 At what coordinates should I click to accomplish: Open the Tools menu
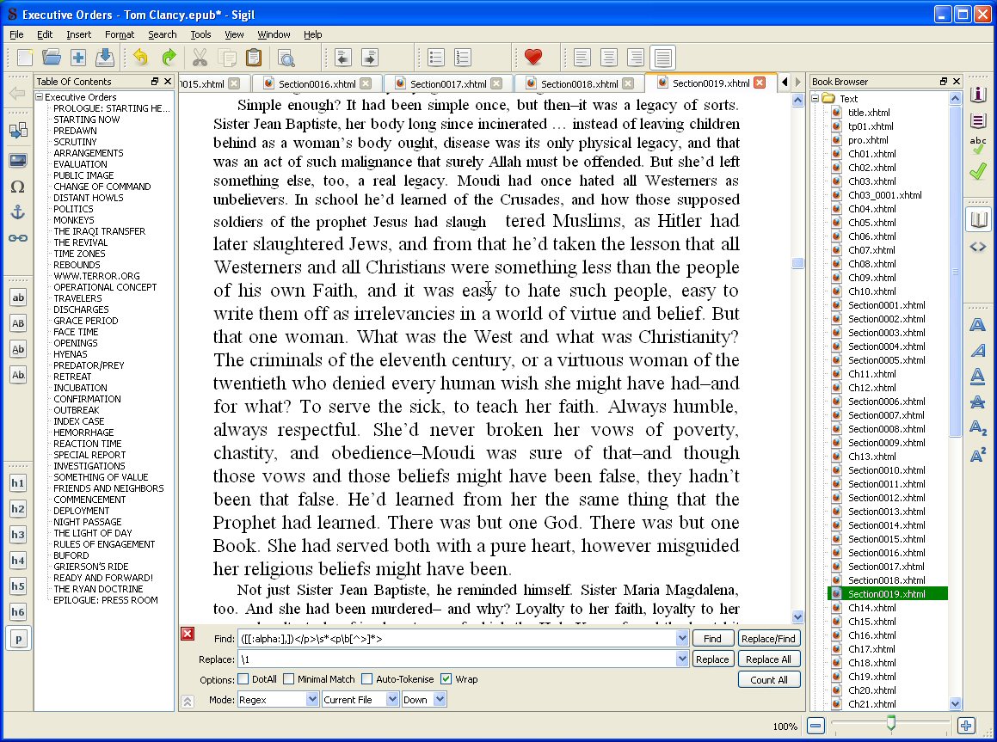click(200, 34)
